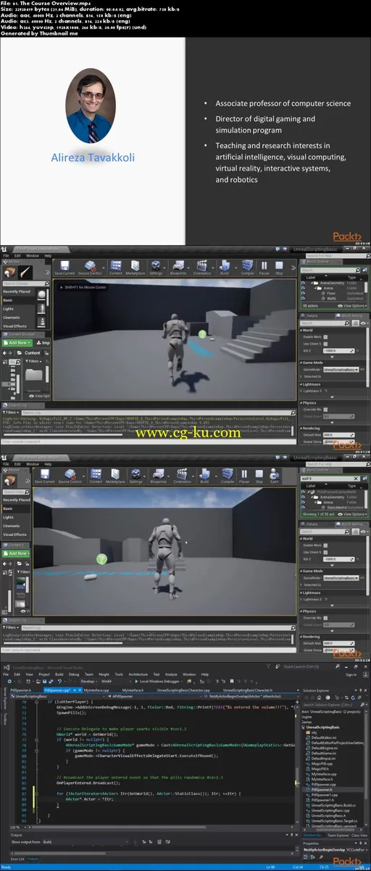Open Settings in first Unreal Editor toolbar
The image size is (371, 871).
(x=156, y=266)
